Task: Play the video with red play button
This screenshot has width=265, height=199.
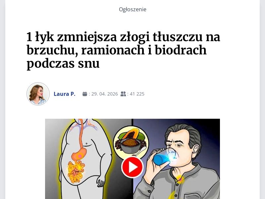Action: point(132,167)
